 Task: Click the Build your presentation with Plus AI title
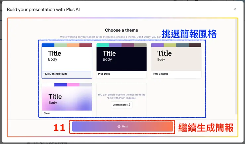(43, 10)
